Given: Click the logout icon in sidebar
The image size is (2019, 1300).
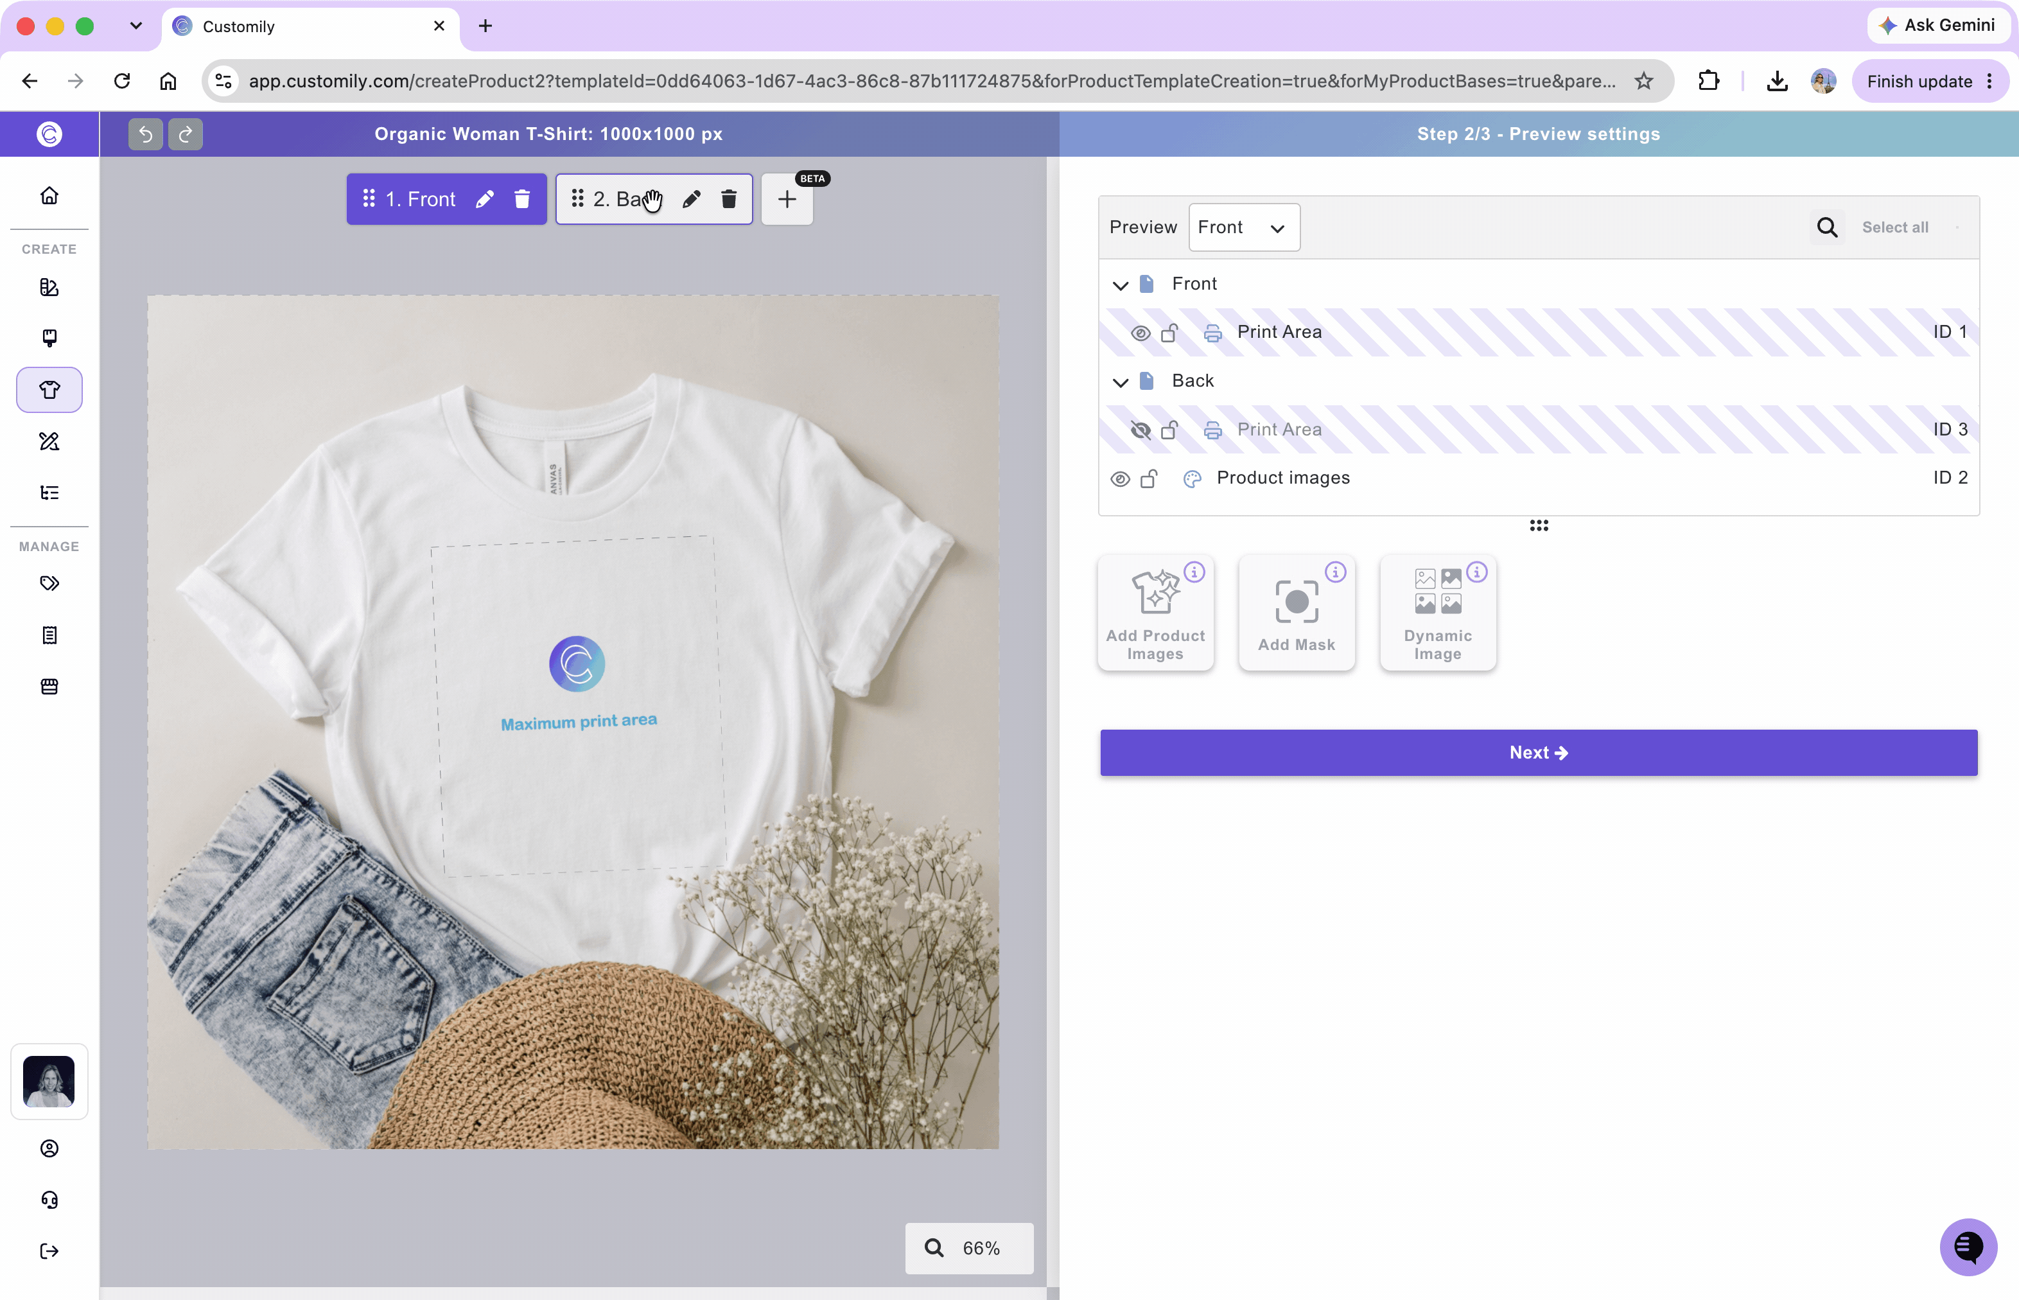Looking at the screenshot, I should coord(50,1251).
